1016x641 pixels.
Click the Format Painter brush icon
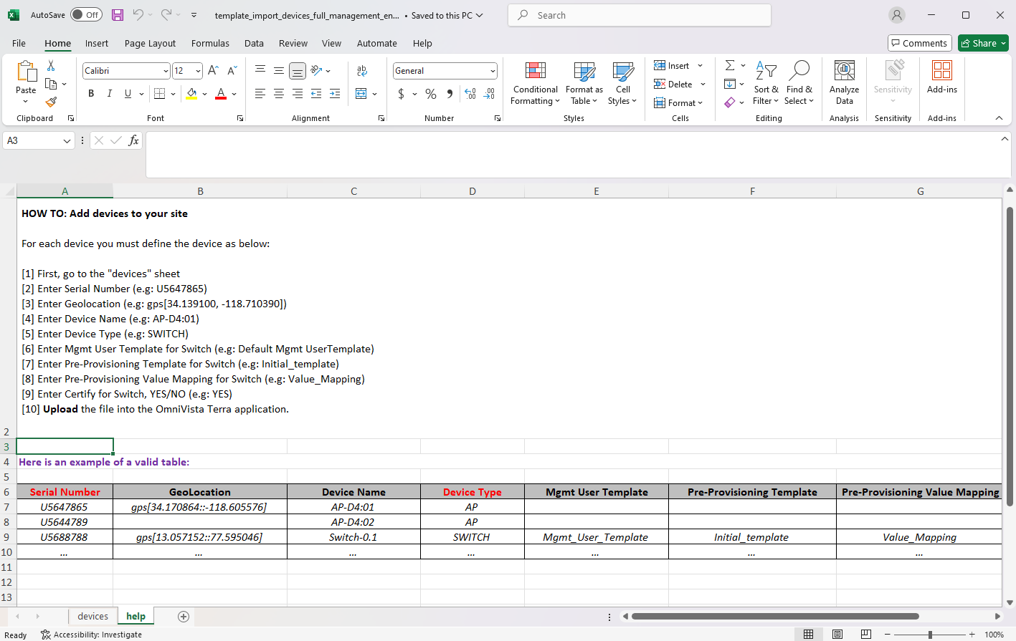(51, 102)
